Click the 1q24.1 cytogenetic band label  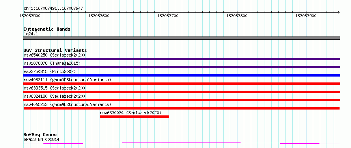coord(31,34)
